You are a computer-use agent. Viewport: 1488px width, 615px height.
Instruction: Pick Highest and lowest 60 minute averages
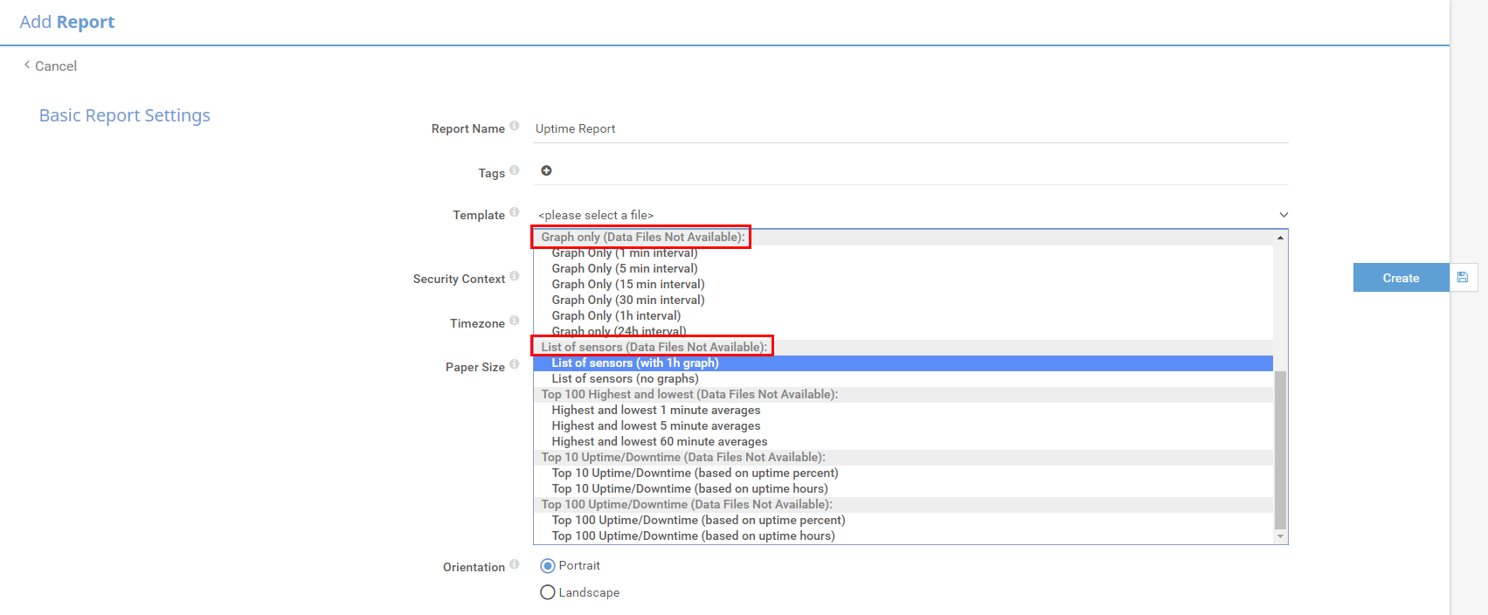coord(659,442)
